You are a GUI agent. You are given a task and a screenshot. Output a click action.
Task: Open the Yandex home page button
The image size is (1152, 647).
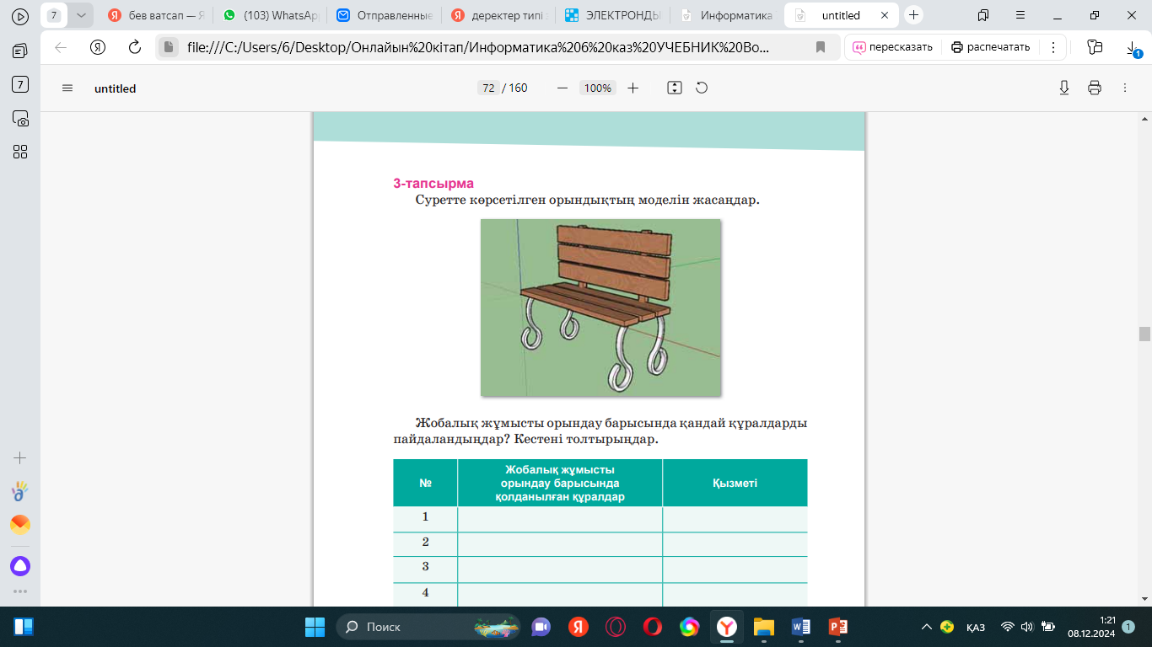[98, 47]
